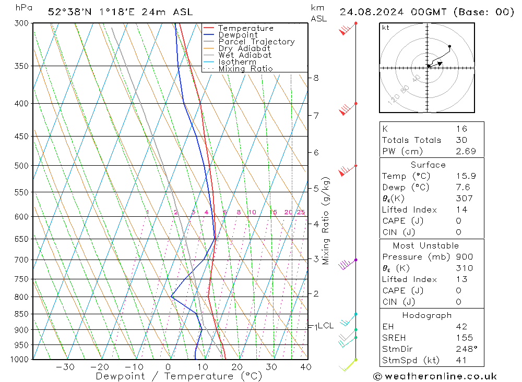The image size is (522, 382).
Task: Click the PW (cm) value 2.69
Action: 466,151
